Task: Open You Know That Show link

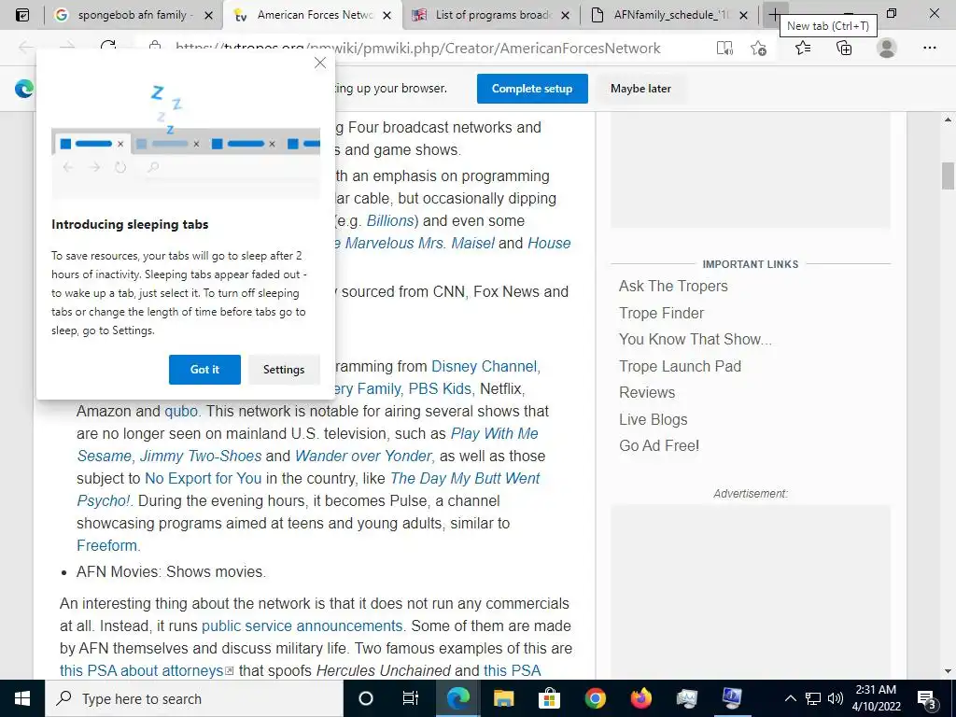Action: click(695, 339)
